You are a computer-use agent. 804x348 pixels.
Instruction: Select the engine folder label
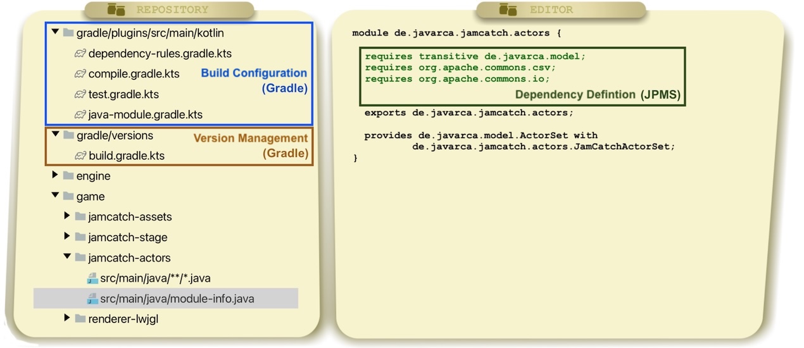coord(94,176)
